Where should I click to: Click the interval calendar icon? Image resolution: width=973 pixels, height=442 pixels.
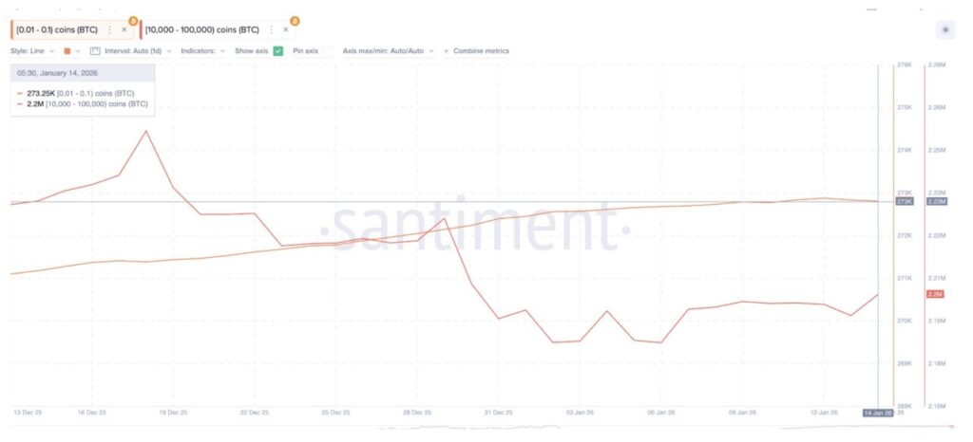coord(95,50)
